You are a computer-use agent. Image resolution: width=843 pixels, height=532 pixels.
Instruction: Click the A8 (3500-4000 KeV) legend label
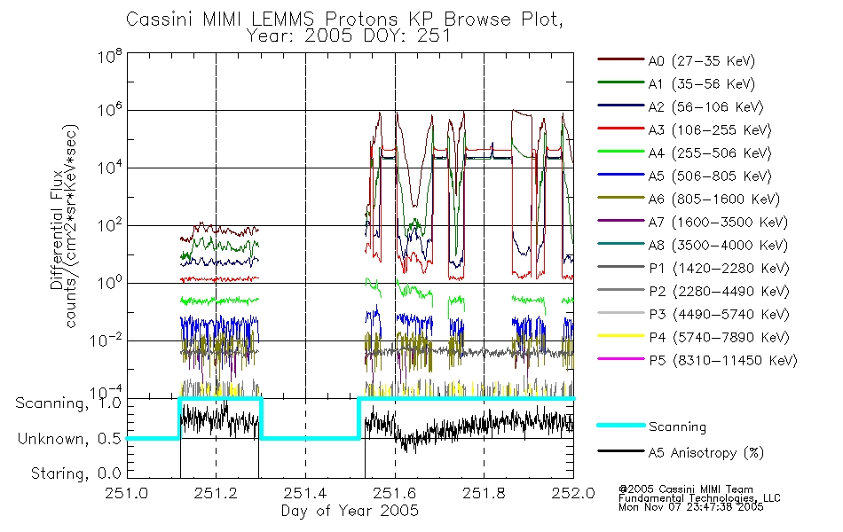pyautogui.click(x=718, y=246)
